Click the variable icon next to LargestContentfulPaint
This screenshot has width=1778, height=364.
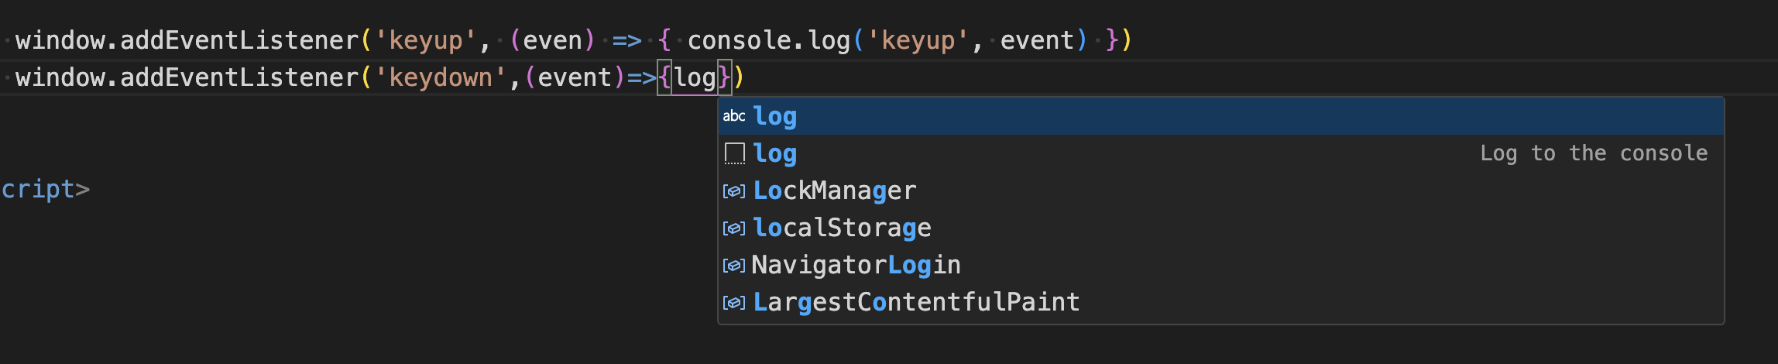(x=734, y=302)
